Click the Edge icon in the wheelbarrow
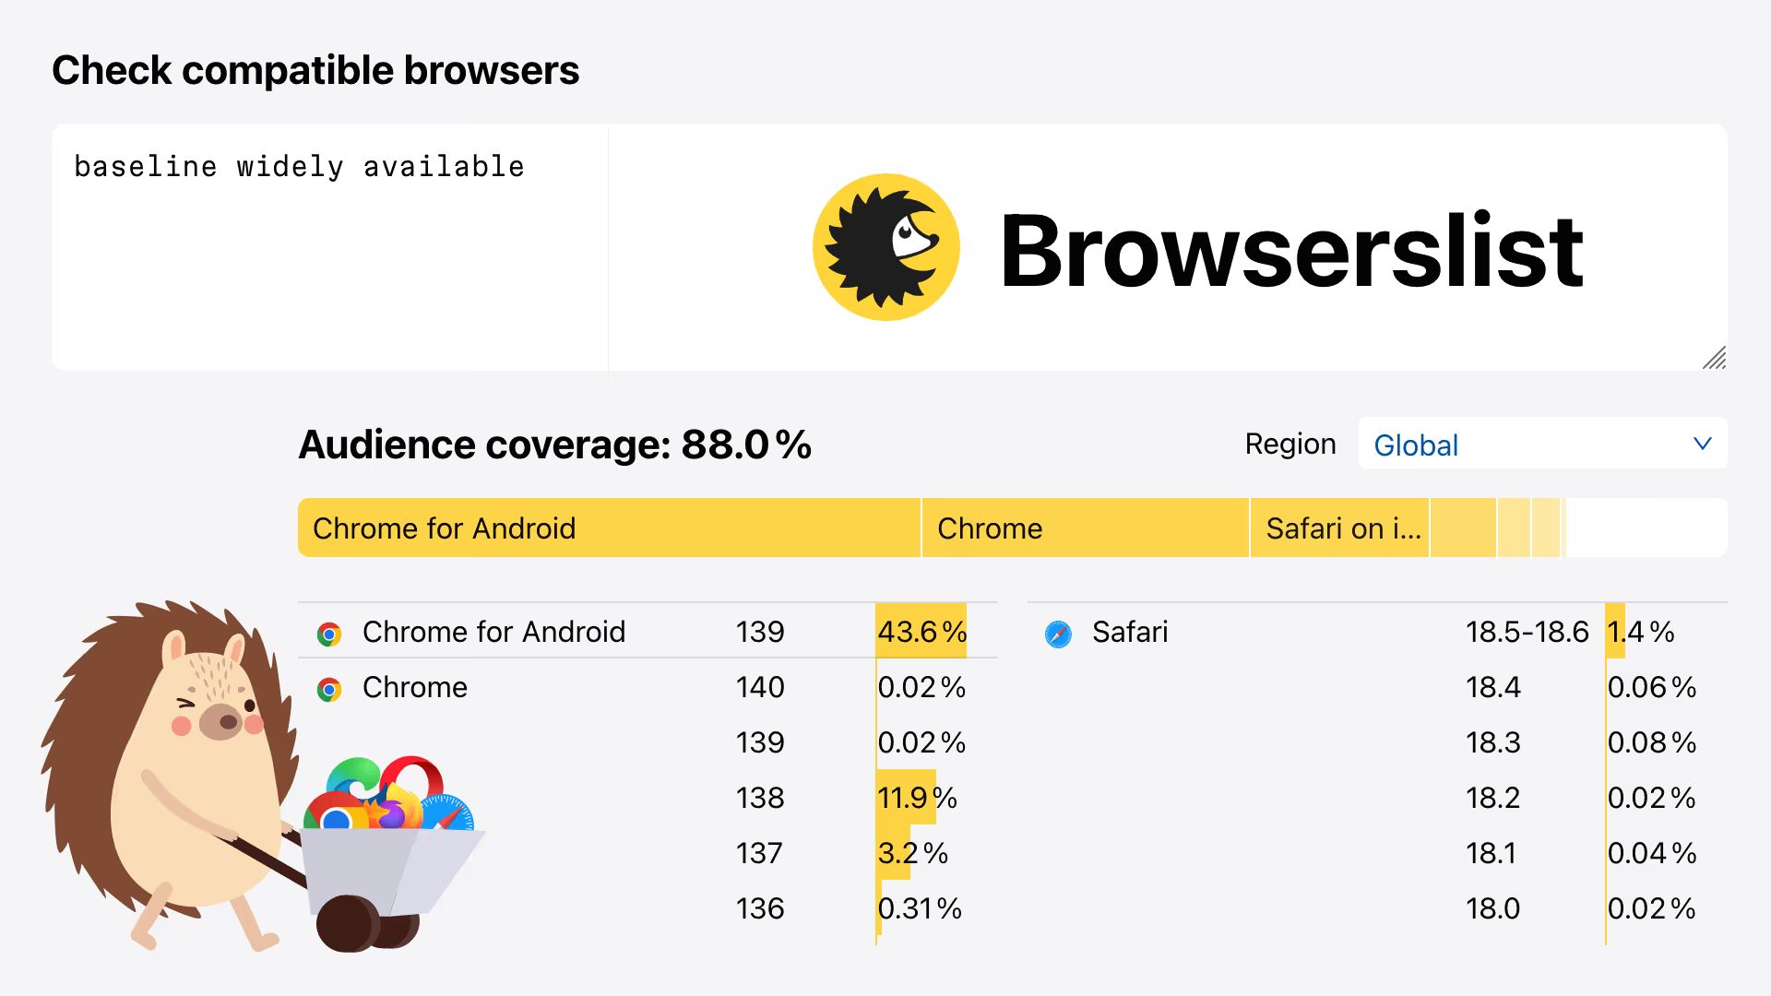Image resolution: width=1771 pixels, height=996 pixels. coord(352,778)
